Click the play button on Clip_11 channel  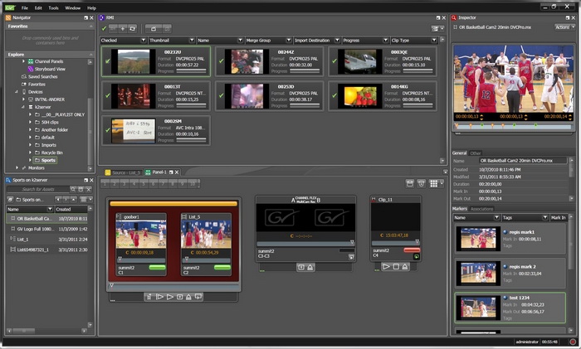point(387,265)
